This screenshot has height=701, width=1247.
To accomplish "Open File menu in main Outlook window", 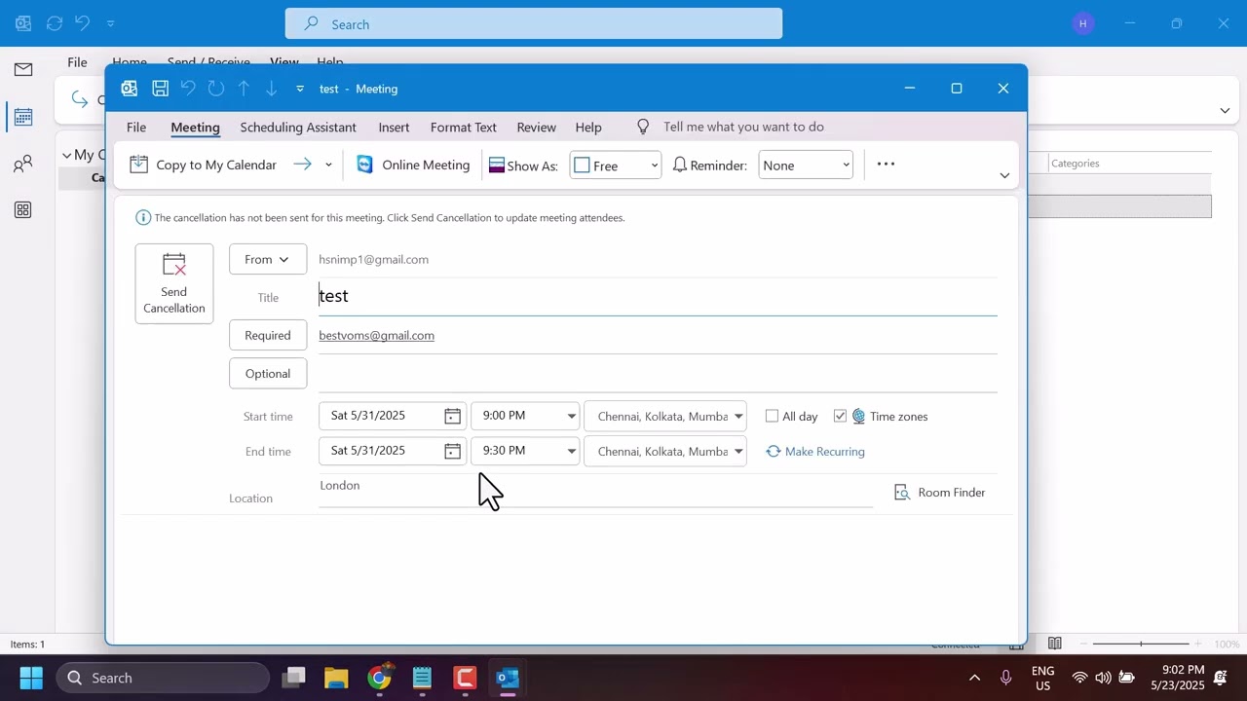I will click(x=77, y=62).
